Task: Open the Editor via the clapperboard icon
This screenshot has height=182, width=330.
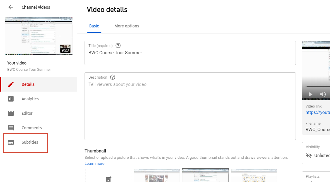Action: [x=11, y=113]
